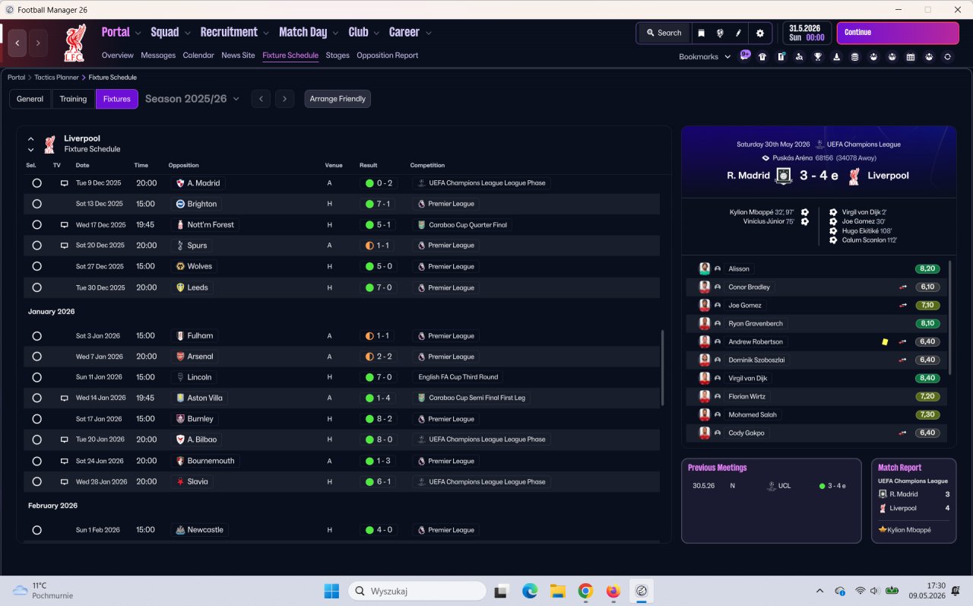Open the bookmark icon beside Search
This screenshot has width=973, height=606.
point(701,33)
